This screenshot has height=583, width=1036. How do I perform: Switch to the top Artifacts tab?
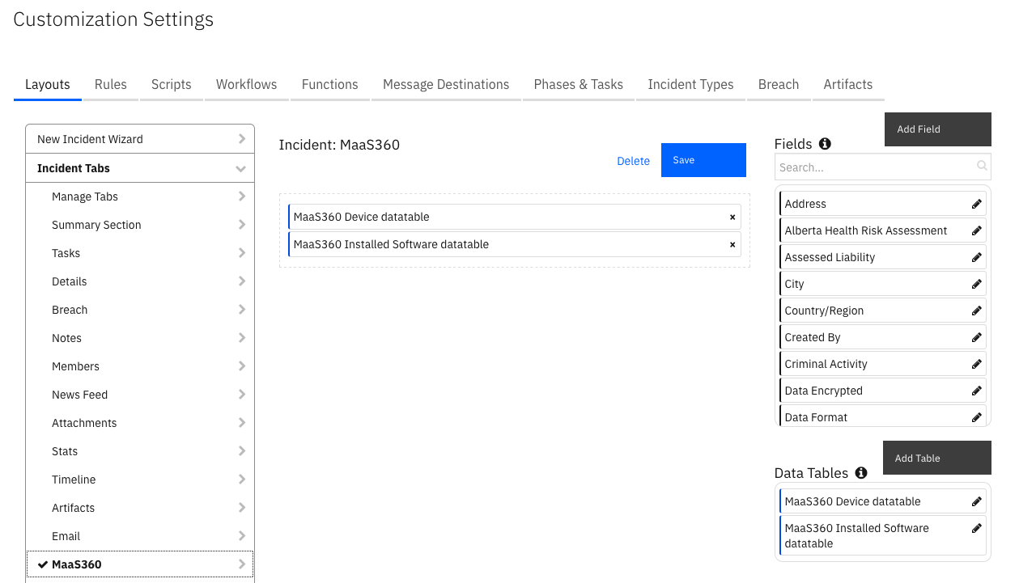click(x=848, y=85)
